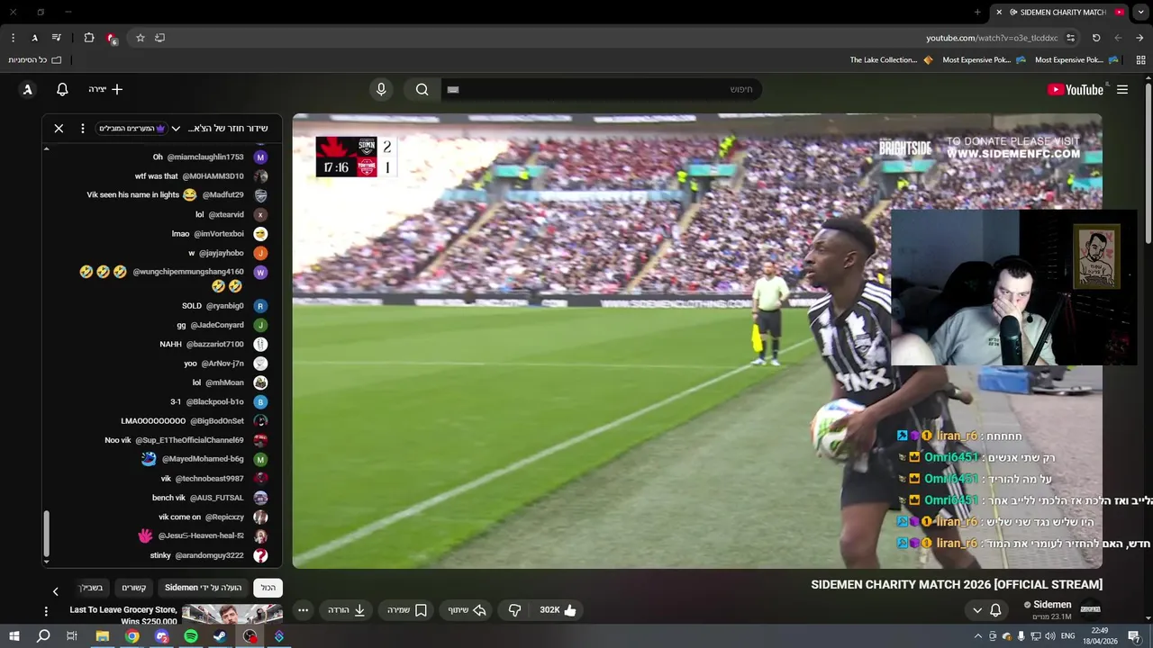Open site information icon in address bar

click(x=1071, y=38)
